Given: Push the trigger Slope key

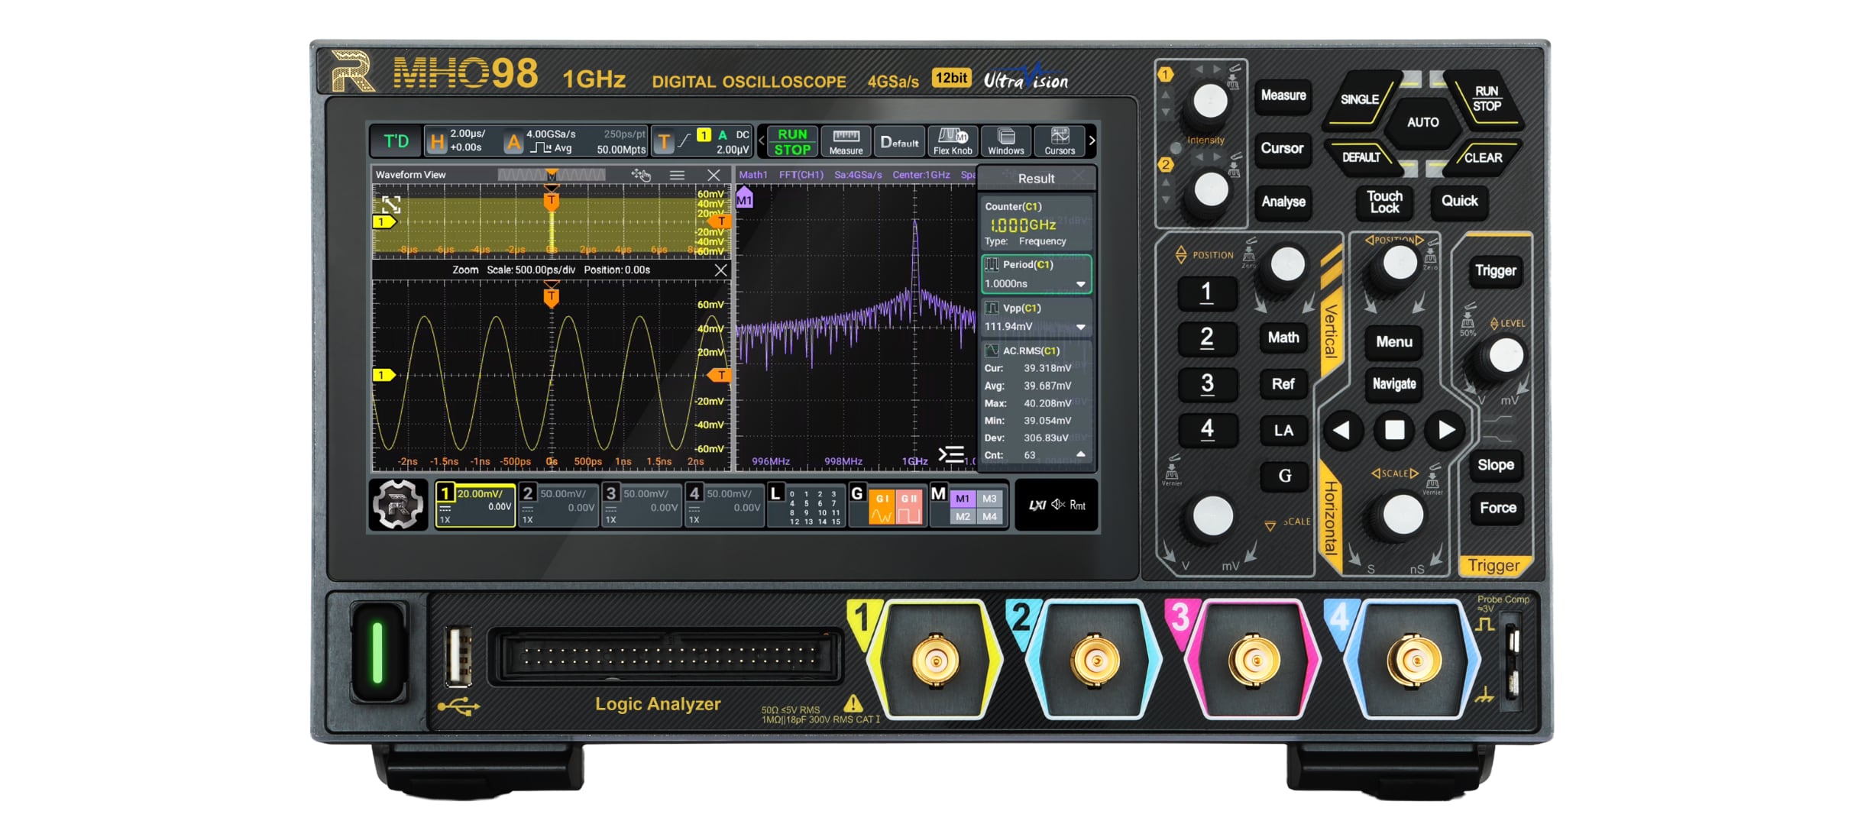Looking at the screenshot, I should 1495,465.
